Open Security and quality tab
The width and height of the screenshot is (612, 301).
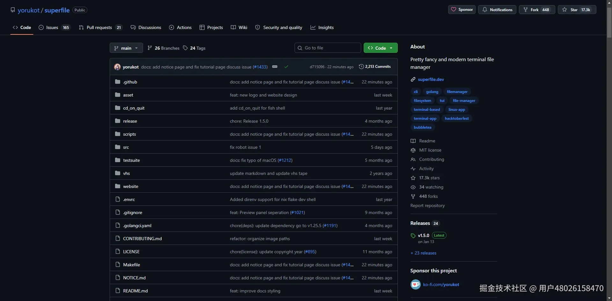pos(279,27)
